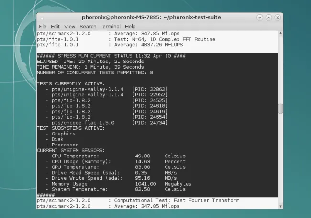Click the TESTS CURRENTLY ACTIVE heading
Viewport: 311px width, 218px height.
pyautogui.click(x=71, y=83)
